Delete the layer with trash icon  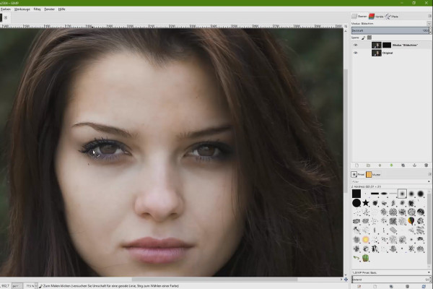pos(426,165)
